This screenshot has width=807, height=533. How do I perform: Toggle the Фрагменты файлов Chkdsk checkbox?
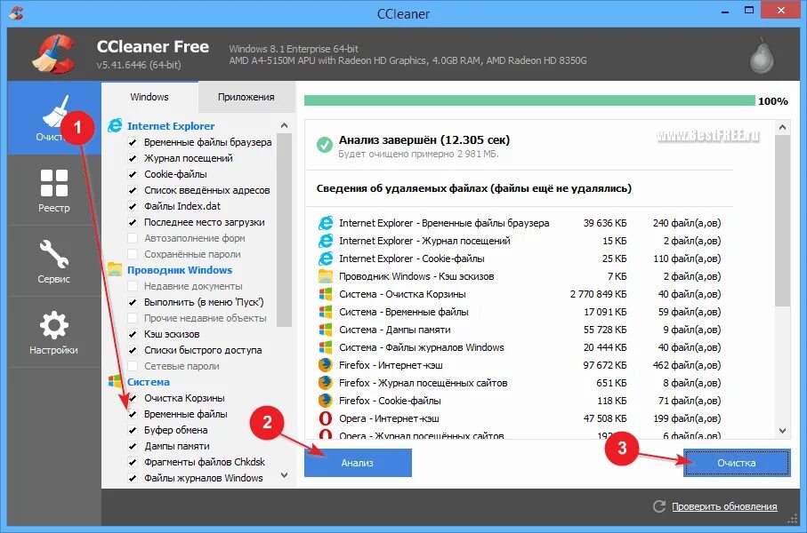pos(133,462)
